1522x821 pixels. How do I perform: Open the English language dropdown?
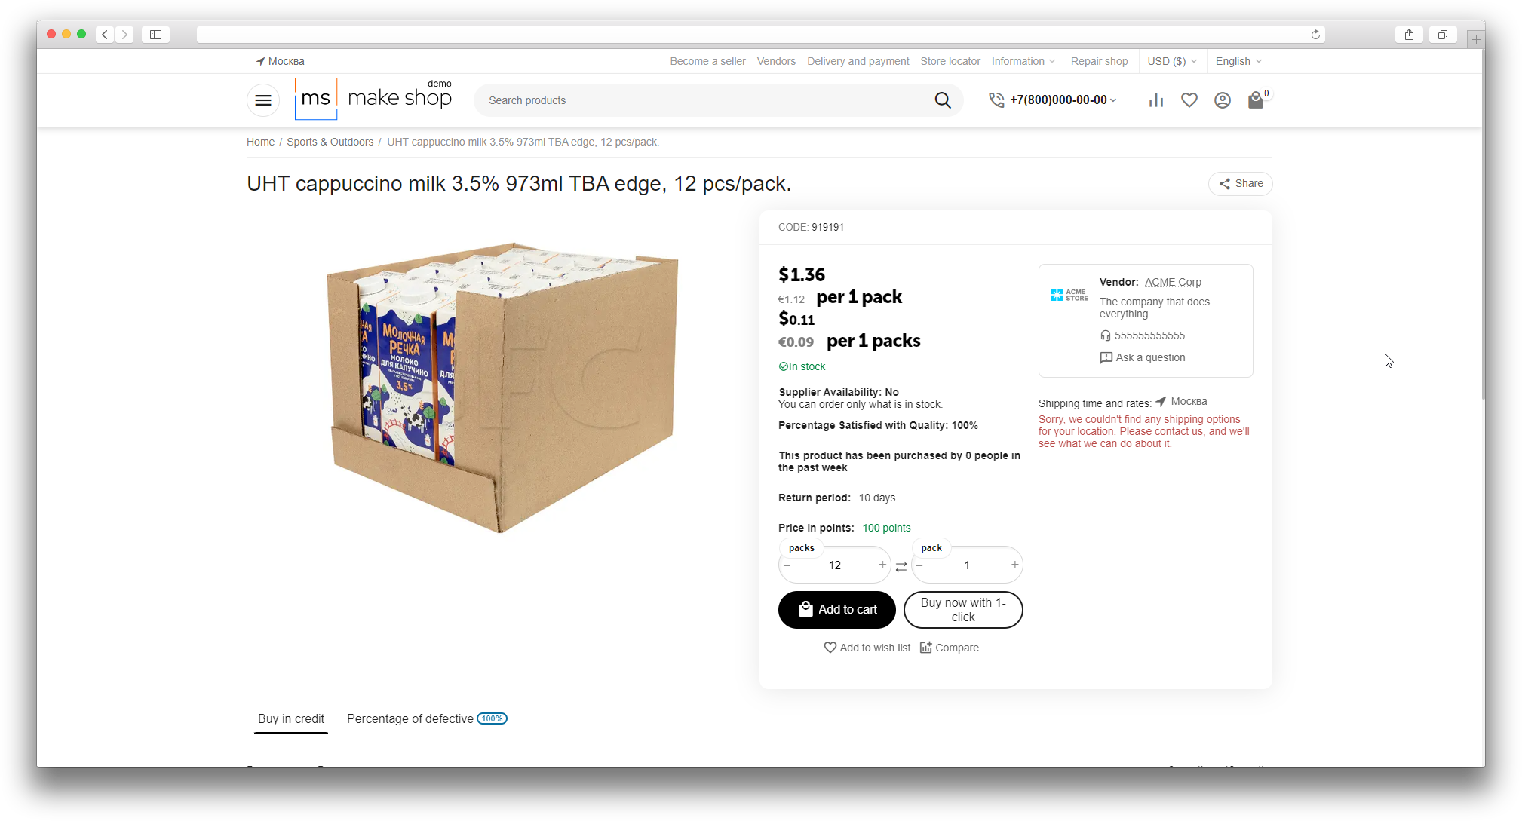[x=1238, y=61]
